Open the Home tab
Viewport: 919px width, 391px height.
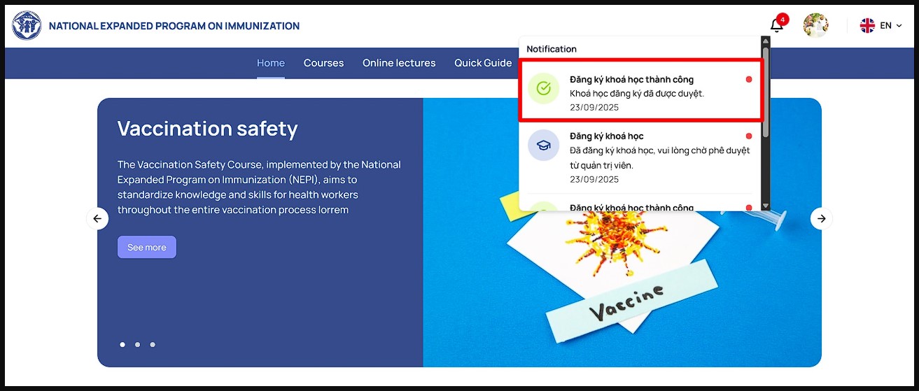pyautogui.click(x=270, y=63)
